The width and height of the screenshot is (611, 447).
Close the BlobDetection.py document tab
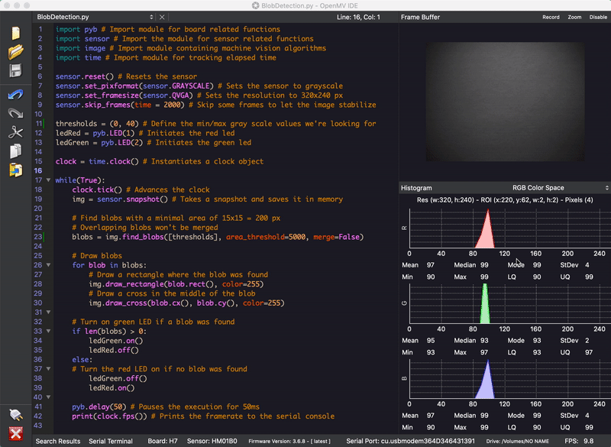point(161,17)
